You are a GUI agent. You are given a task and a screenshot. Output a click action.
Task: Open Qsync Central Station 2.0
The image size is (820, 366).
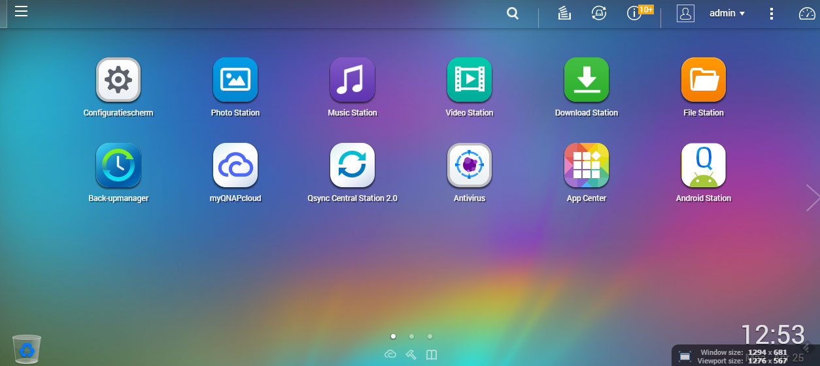click(x=352, y=165)
